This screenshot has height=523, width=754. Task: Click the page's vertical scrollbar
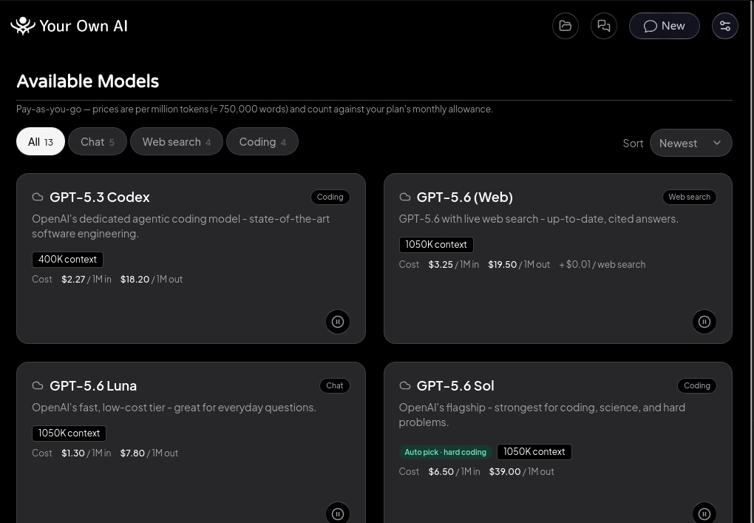752,261
